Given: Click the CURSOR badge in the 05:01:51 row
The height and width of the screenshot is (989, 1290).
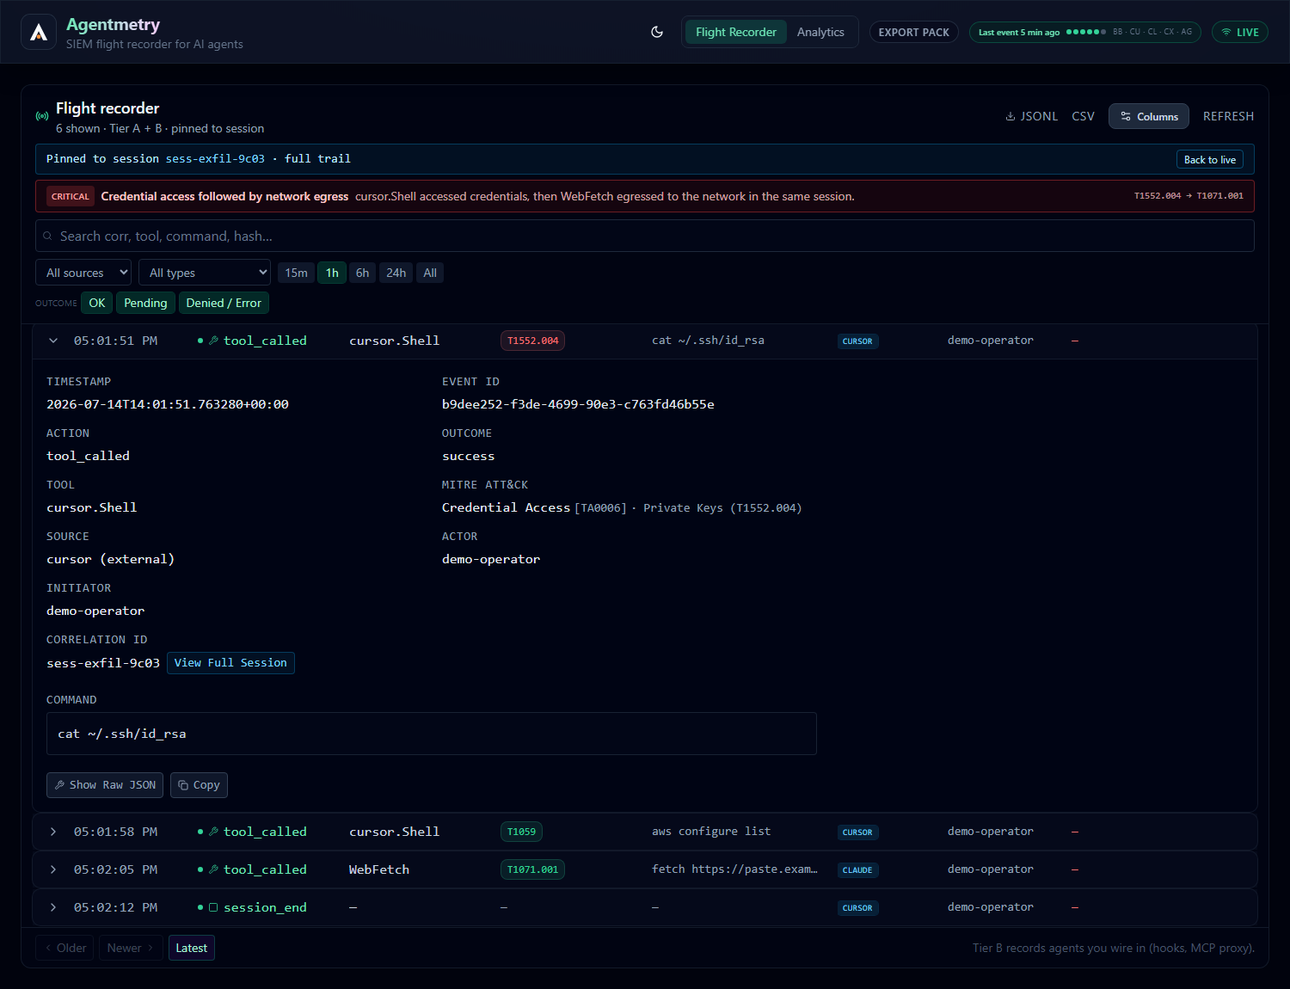Looking at the screenshot, I should (857, 341).
